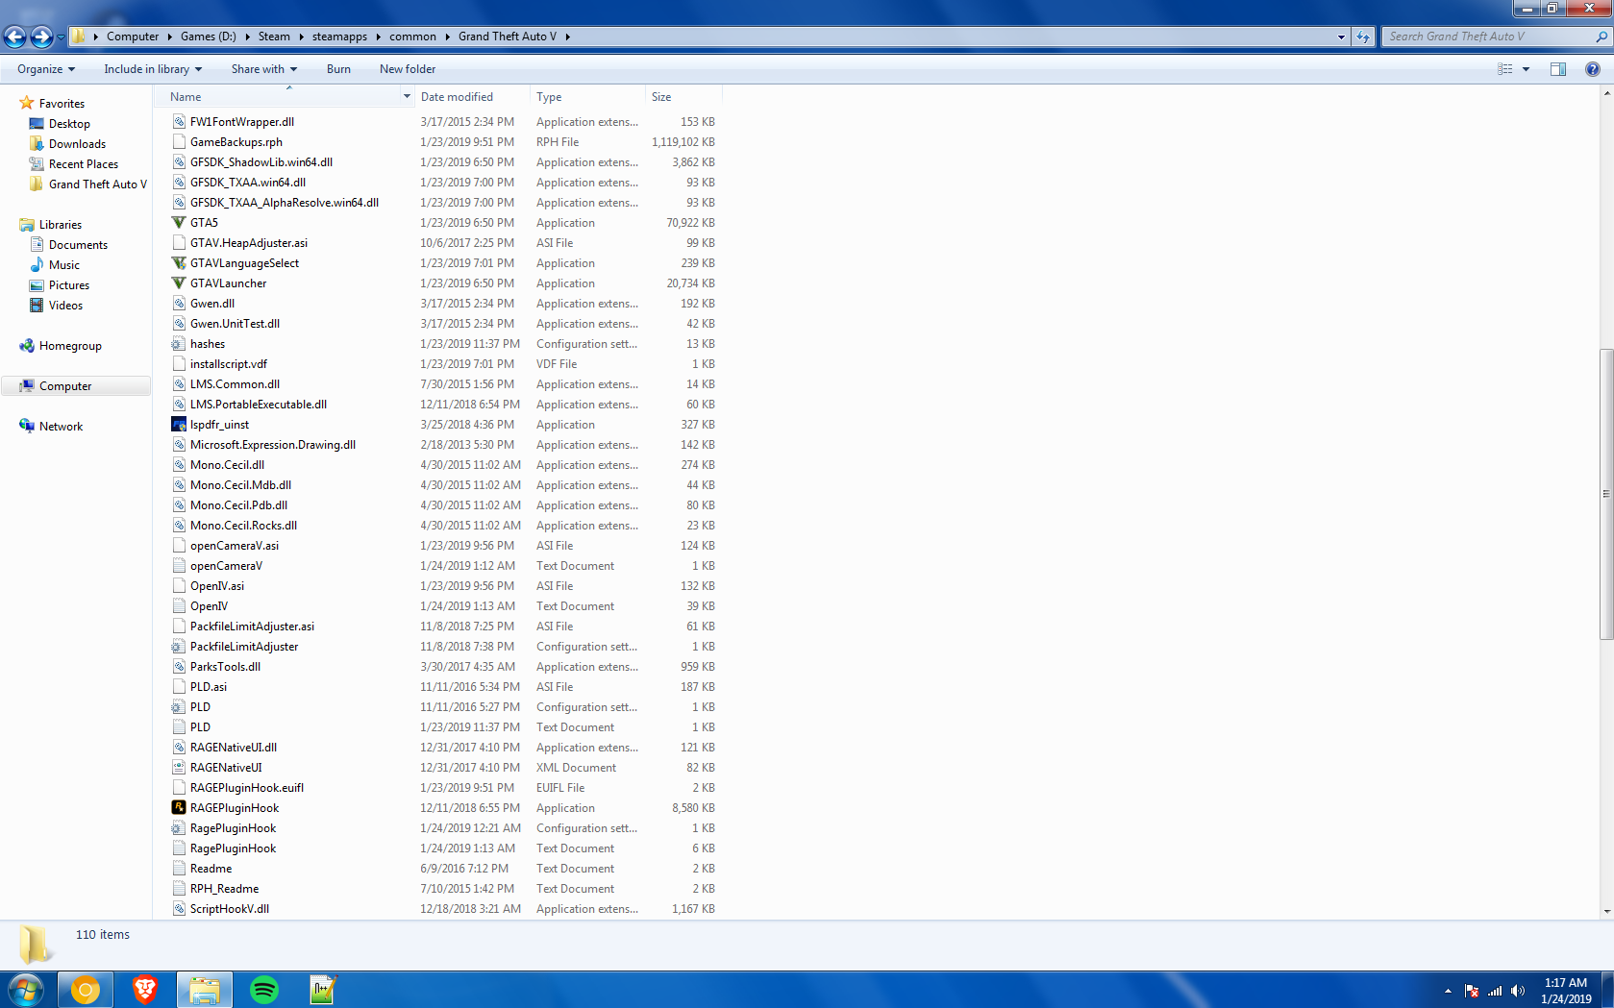
Task: Click Games (D:) in the breadcrumb
Action: pyautogui.click(x=208, y=37)
